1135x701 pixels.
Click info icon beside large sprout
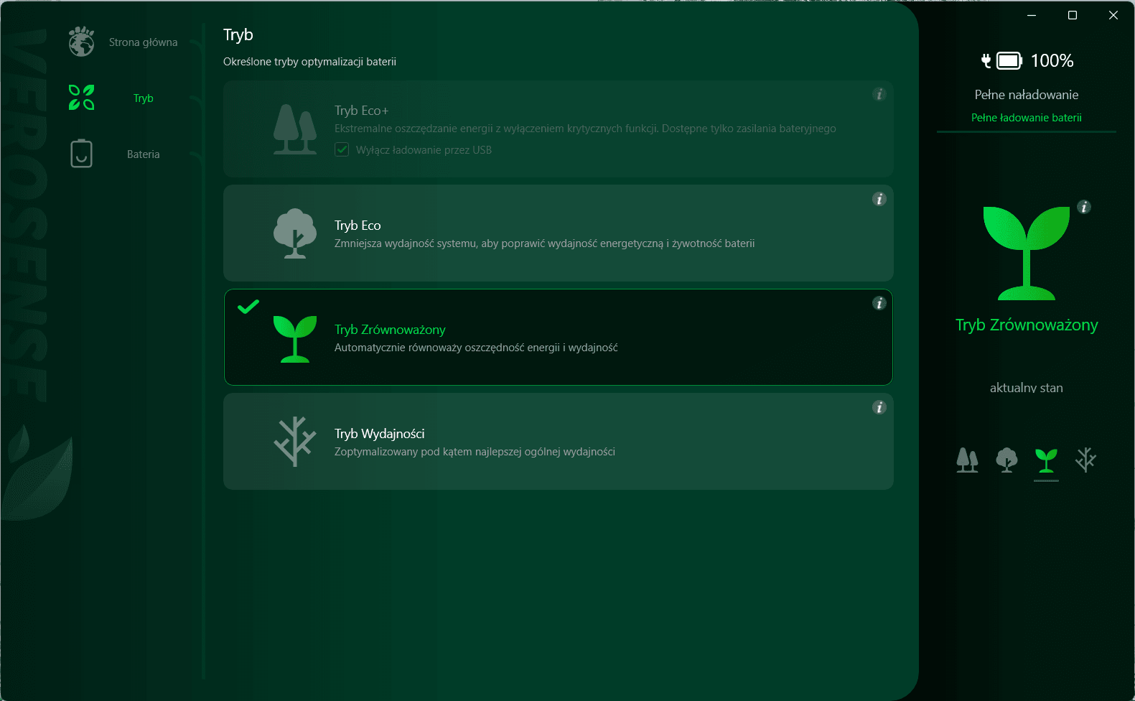tap(1084, 207)
